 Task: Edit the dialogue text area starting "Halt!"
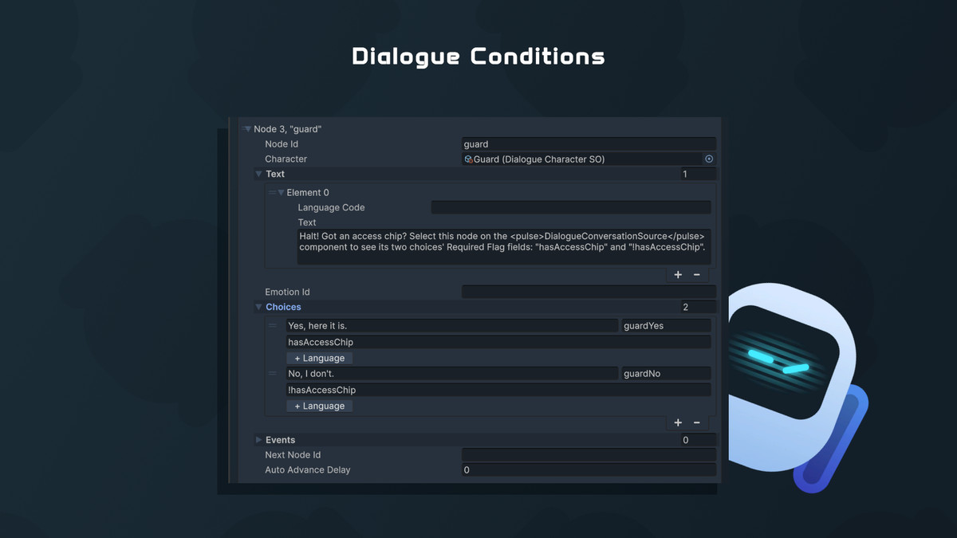point(504,247)
